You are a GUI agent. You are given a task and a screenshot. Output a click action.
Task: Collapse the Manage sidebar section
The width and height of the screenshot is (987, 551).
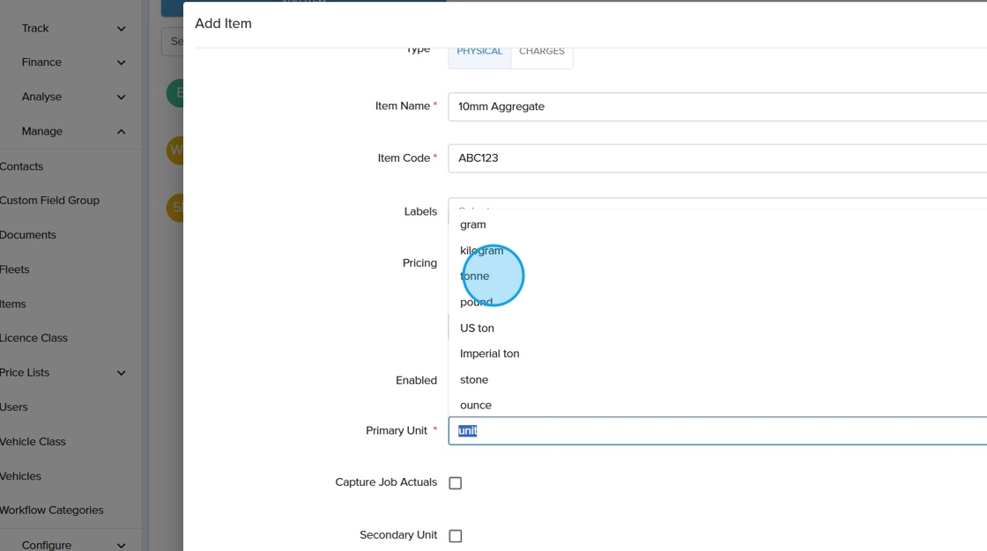121,131
